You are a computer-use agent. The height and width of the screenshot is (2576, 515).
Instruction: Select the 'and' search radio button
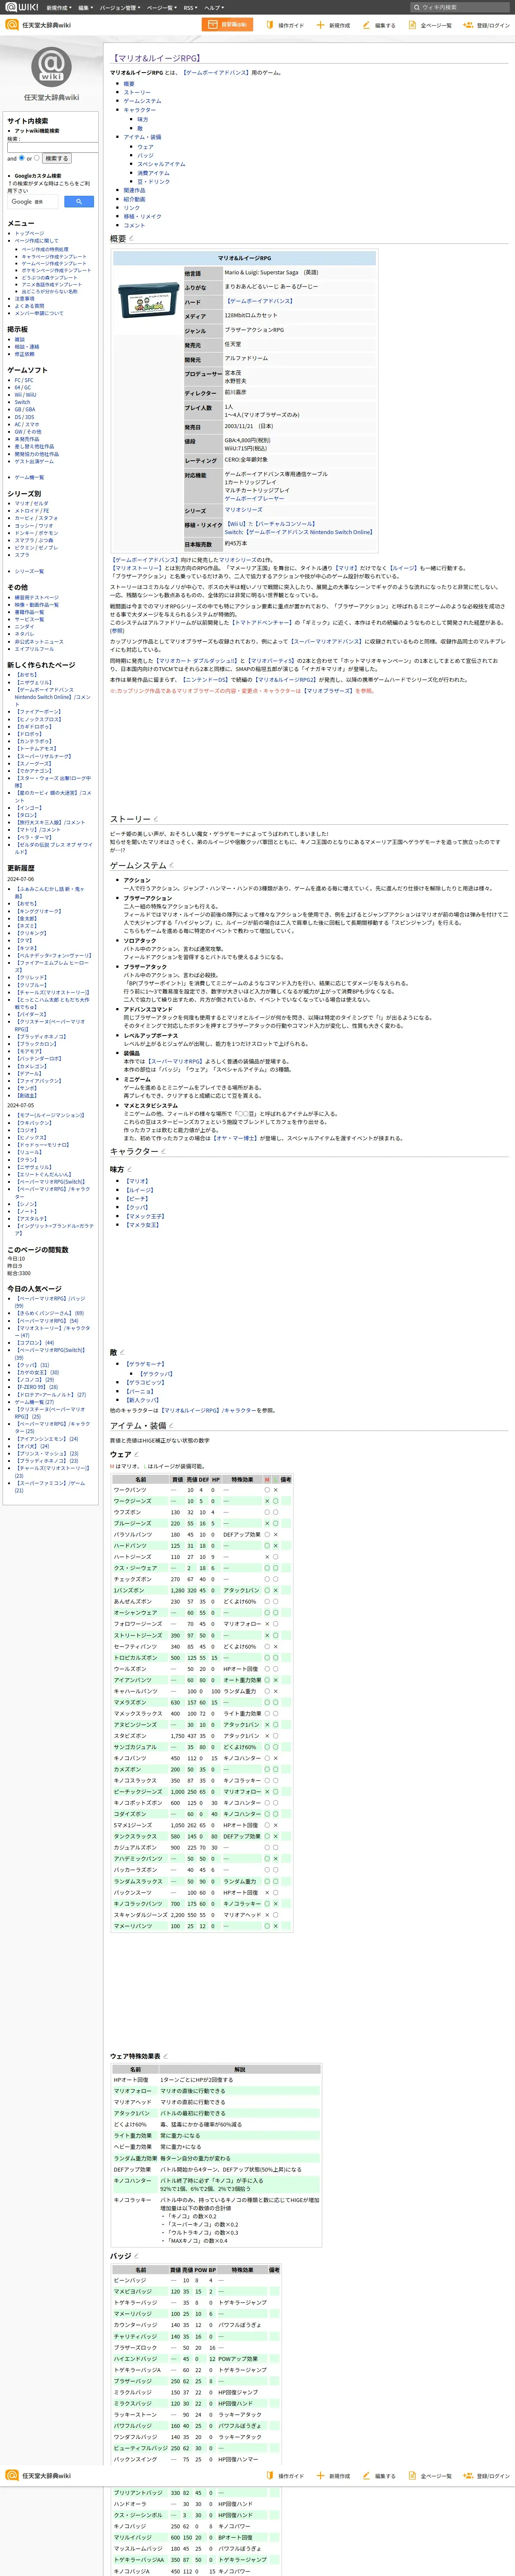(21, 157)
